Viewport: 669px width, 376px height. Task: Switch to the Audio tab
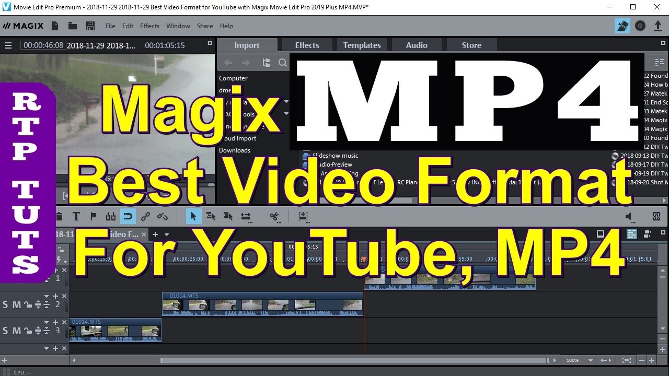pos(417,45)
